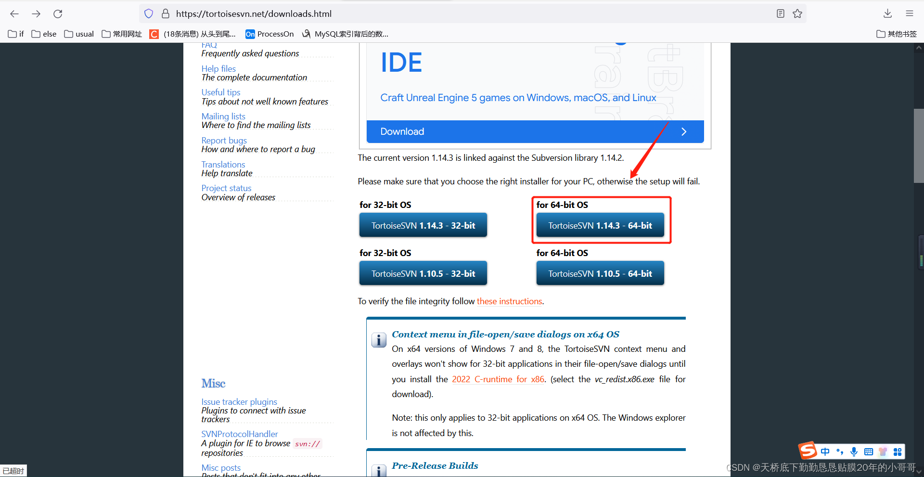
Task: Open 'these instructions' file integrity link
Action: (x=510, y=301)
